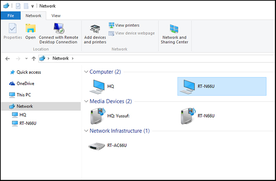The image size is (276, 181).
Task: Open the File menu tab
Action: [11, 16]
